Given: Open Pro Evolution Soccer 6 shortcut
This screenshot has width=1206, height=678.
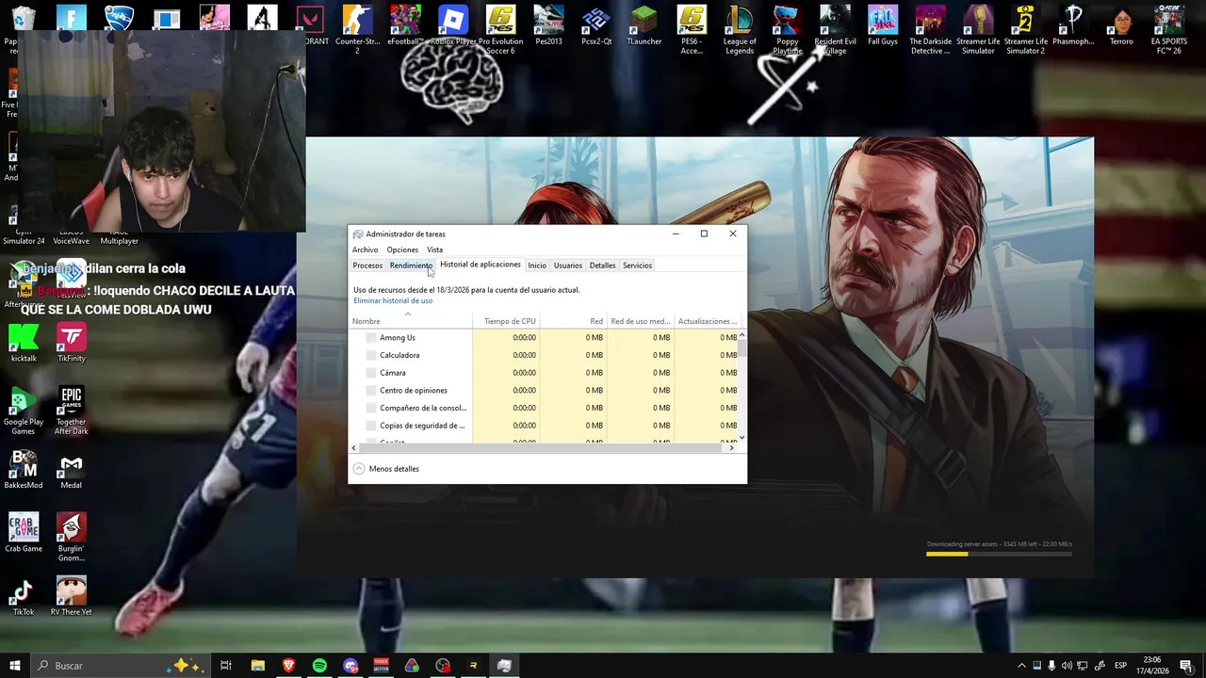Looking at the screenshot, I should 500,29.
